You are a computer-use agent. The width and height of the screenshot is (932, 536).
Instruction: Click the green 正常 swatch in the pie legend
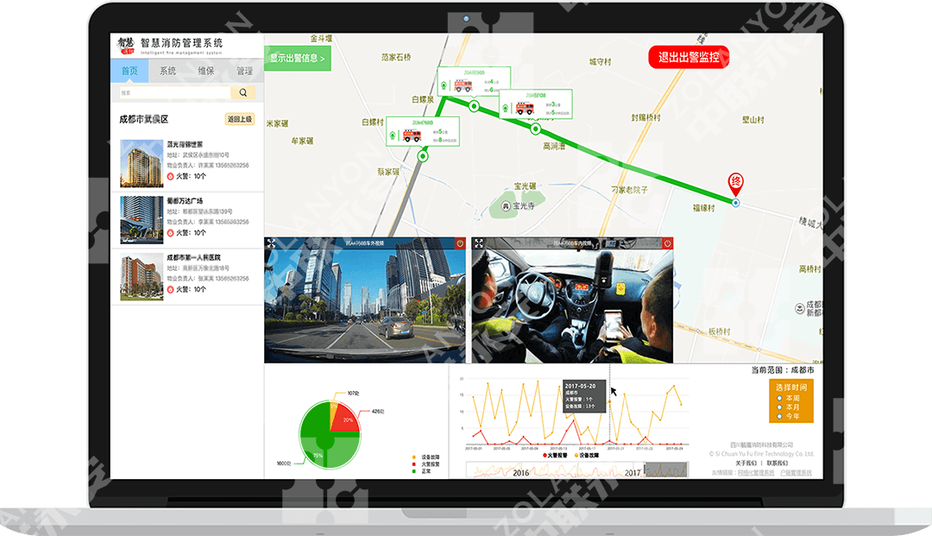point(413,471)
